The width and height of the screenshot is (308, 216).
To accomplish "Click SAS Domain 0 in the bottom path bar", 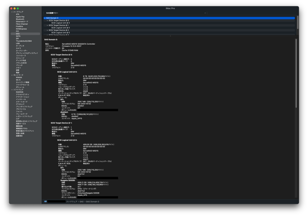I will [x=92, y=202].
